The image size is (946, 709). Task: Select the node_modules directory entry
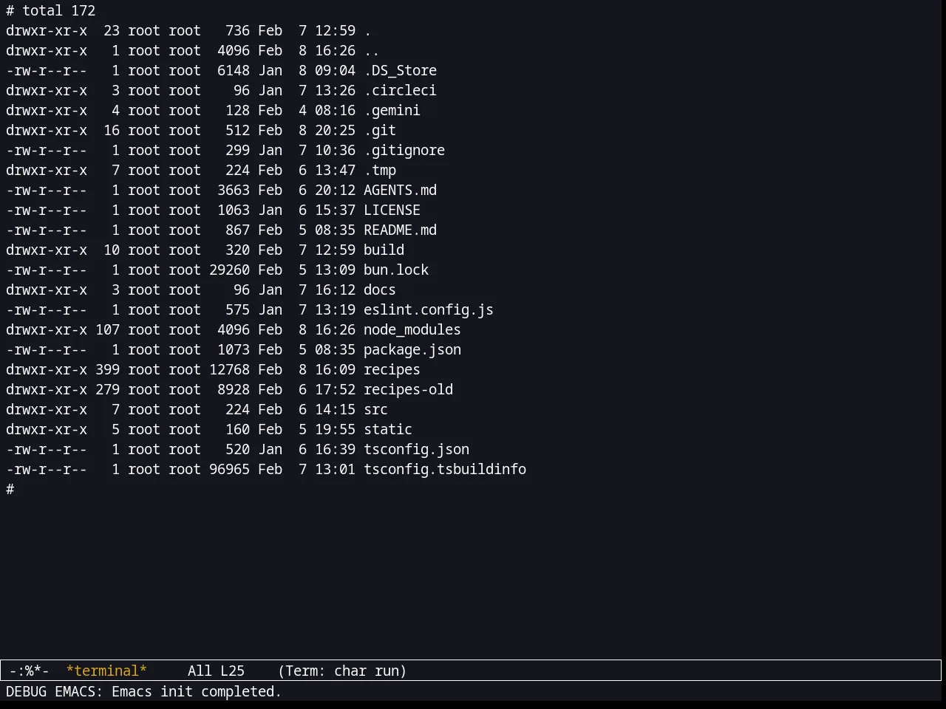[412, 329]
